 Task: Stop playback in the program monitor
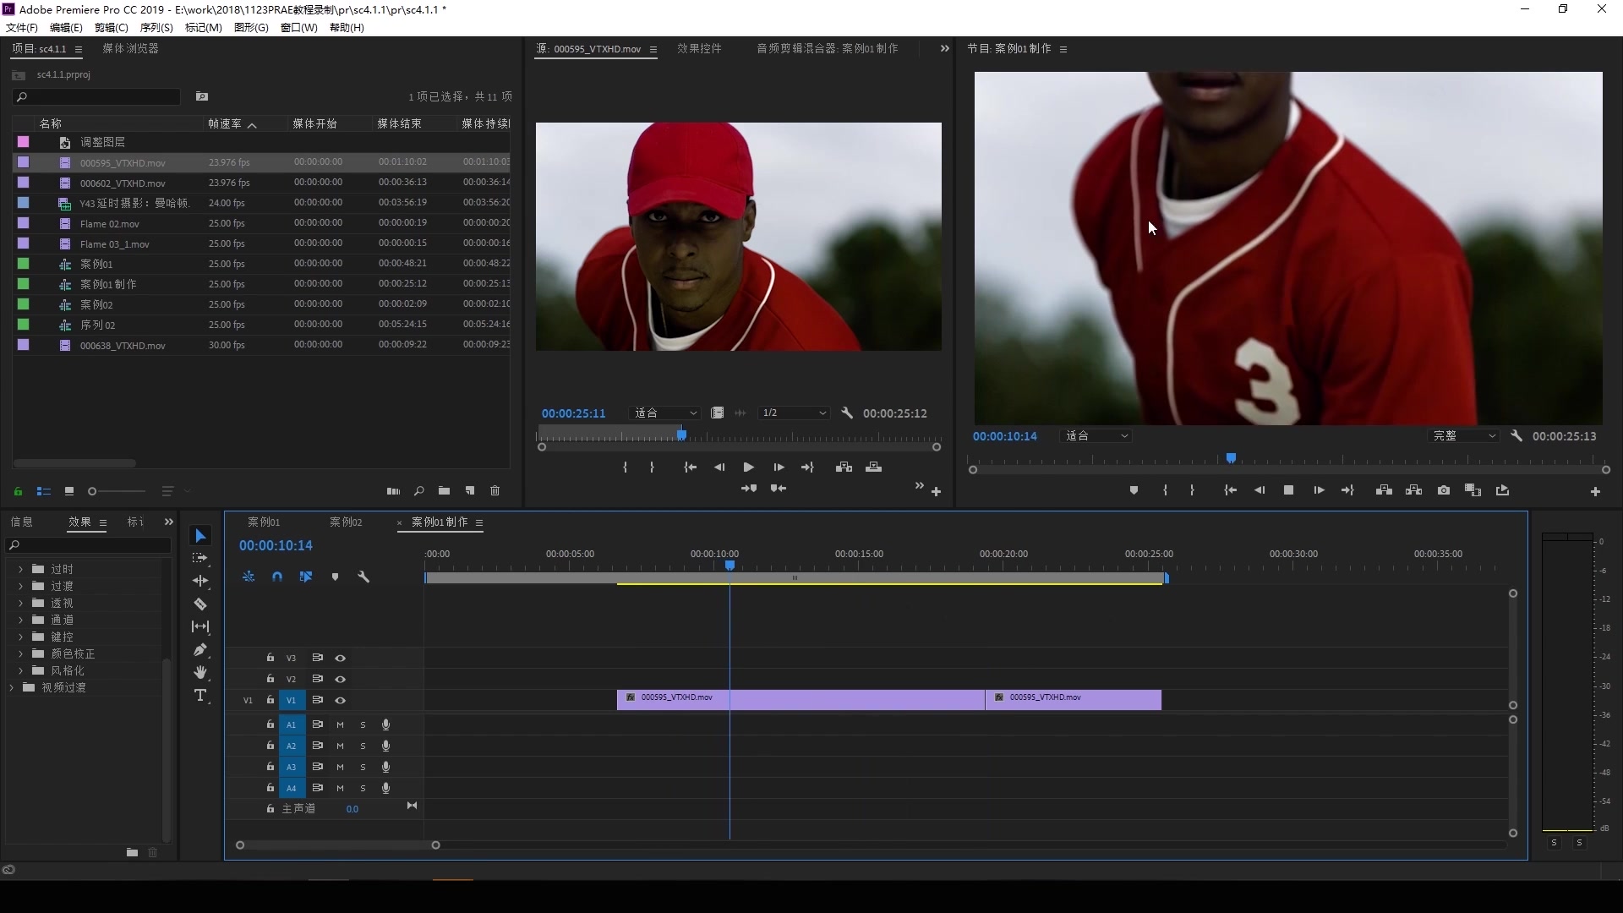tap(1288, 490)
